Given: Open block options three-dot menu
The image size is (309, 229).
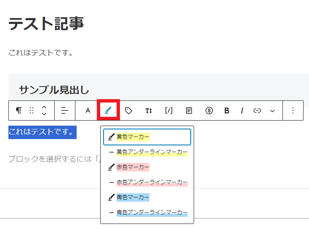Looking at the screenshot, I should click(293, 111).
